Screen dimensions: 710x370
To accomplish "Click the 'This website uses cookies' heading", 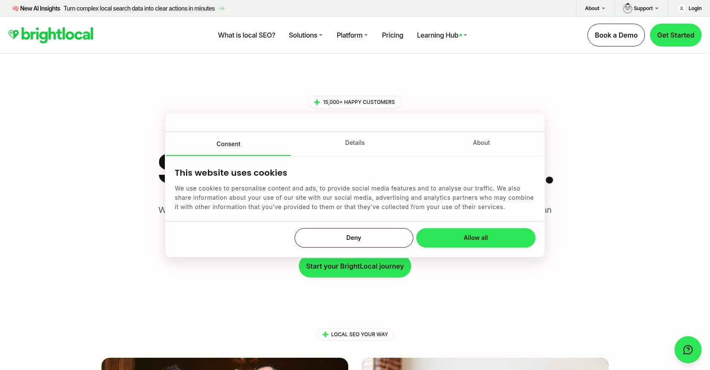I will (231, 173).
